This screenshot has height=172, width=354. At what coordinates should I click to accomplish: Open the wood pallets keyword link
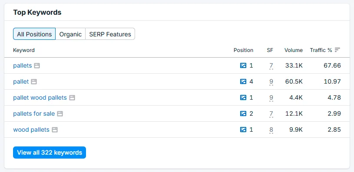click(x=31, y=130)
